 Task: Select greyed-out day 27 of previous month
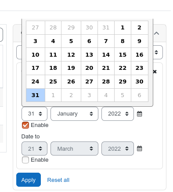point(36,28)
